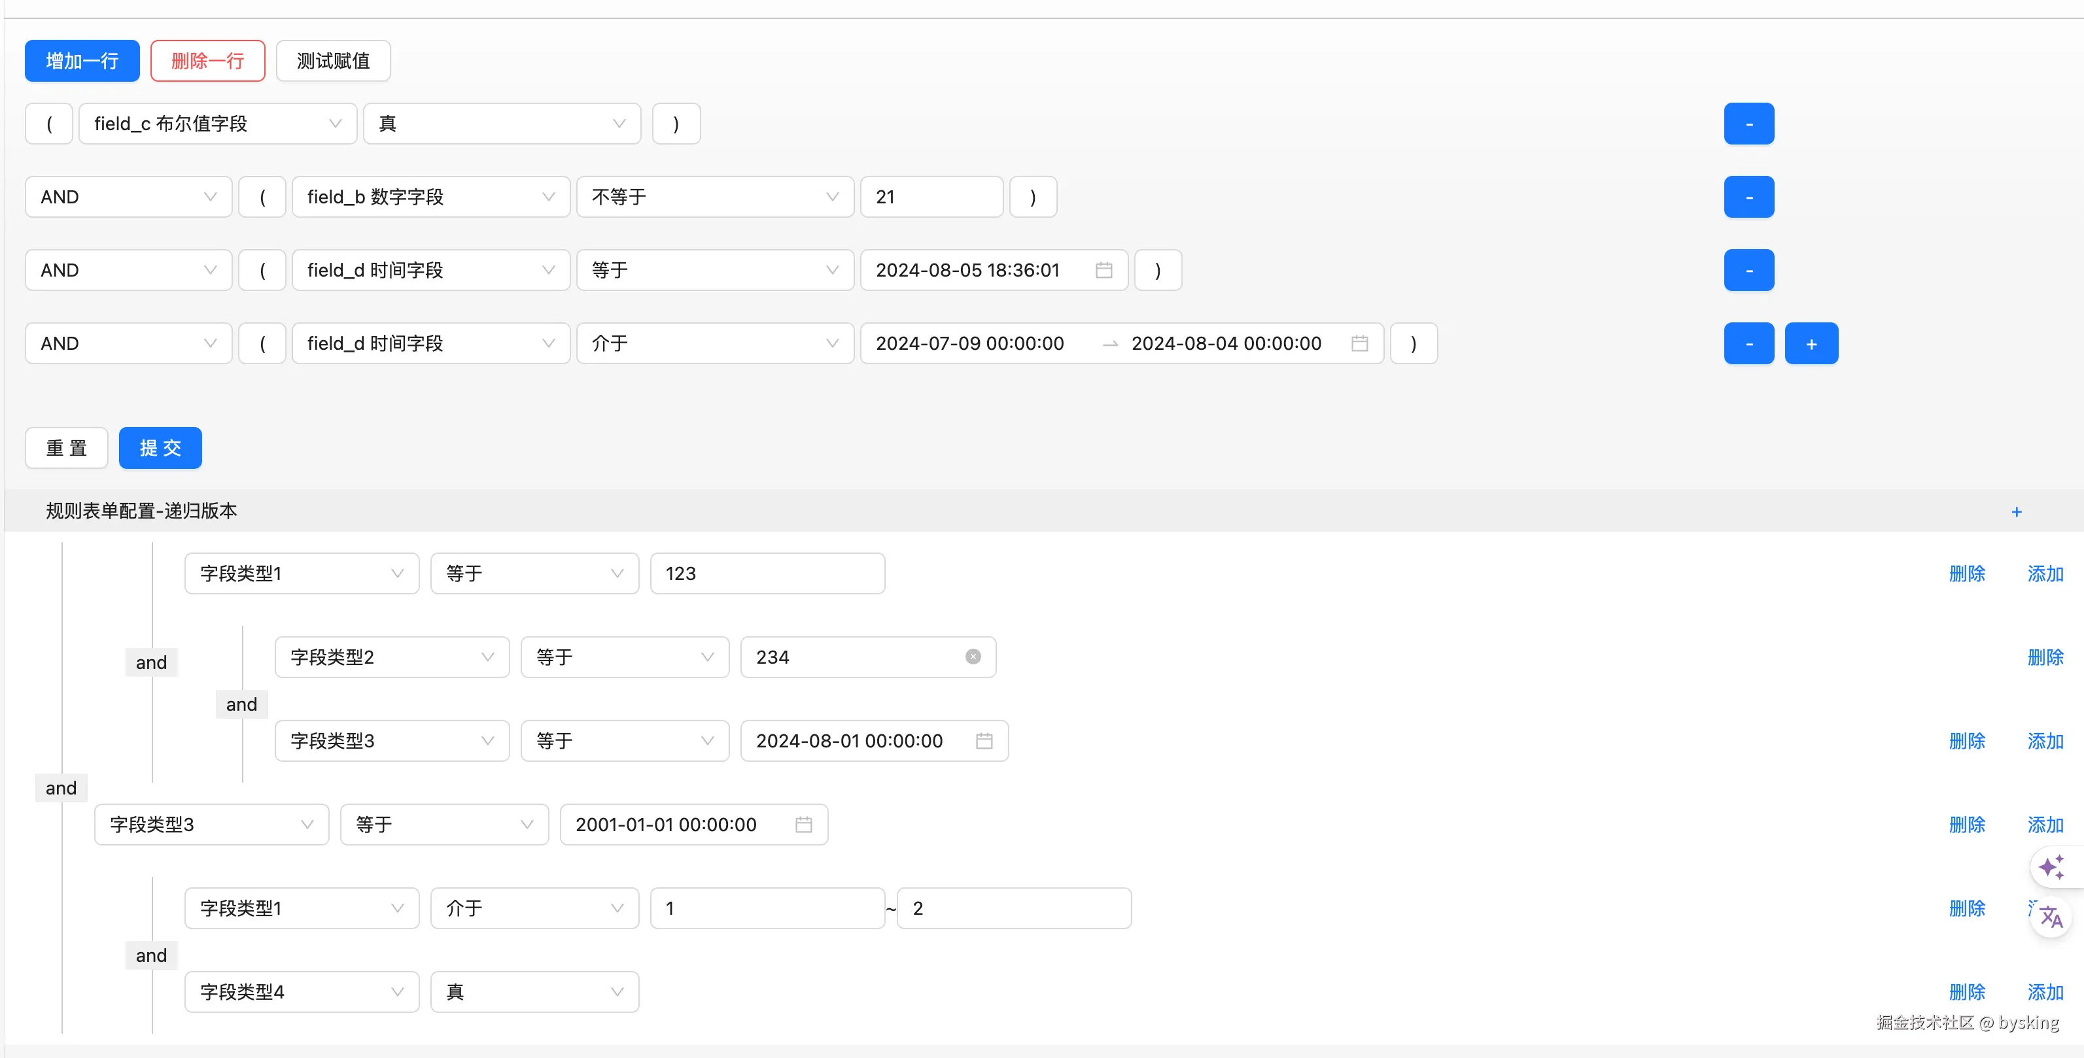Viewport: 2084px width, 1058px height.
Task: Open the AND dropdown on the field_b row
Action: 128,197
